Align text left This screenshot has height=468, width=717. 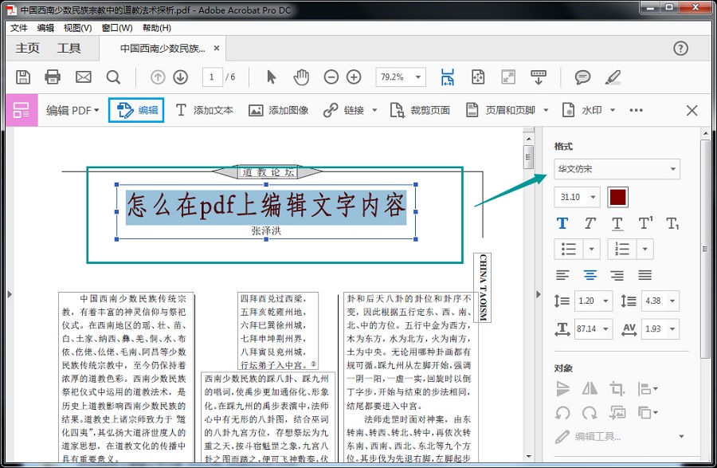click(562, 275)
